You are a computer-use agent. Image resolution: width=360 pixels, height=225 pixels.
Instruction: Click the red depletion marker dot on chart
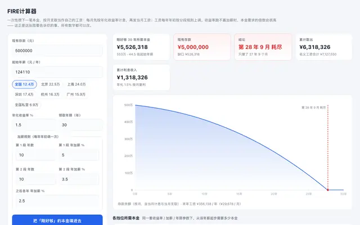327,190
